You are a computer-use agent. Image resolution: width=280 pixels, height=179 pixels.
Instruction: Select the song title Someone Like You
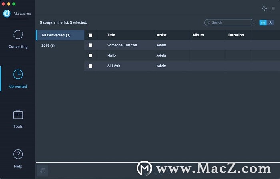122,45
